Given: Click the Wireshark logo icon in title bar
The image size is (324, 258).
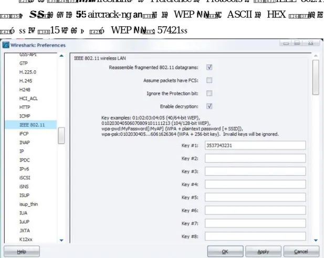Looking at the screenshot, I should (x=6, y=45).
